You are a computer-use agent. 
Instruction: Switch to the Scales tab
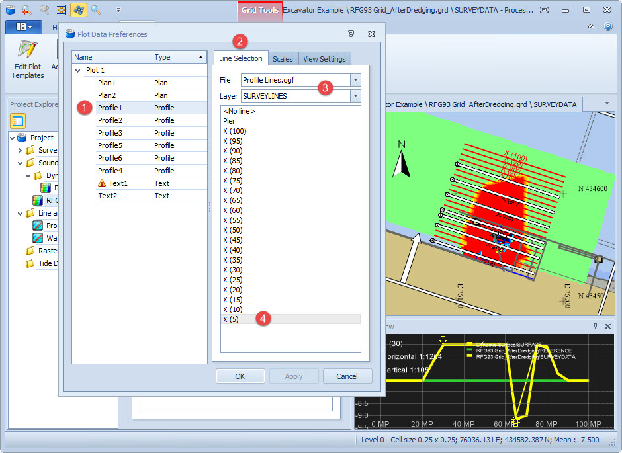point(283,59)
